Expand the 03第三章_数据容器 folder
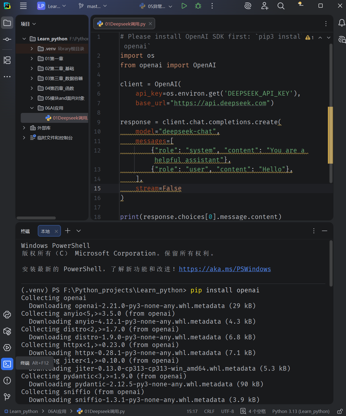346x416 pixels. point(32,78)
